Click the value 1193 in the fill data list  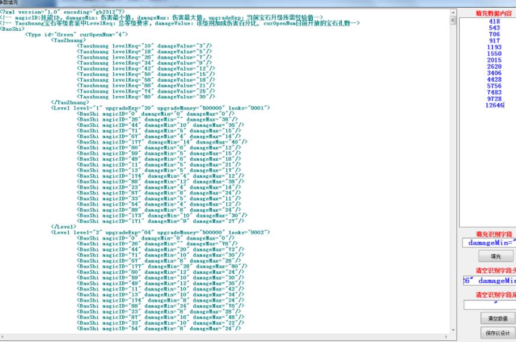[494, 47]
